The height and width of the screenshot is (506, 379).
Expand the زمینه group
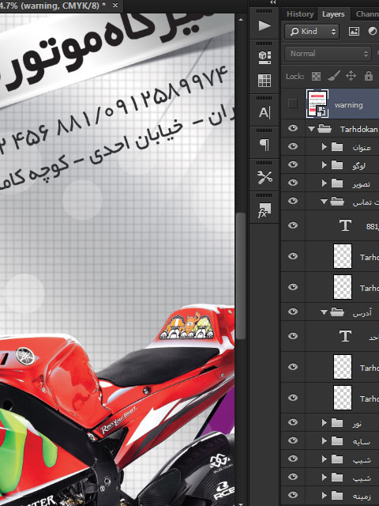coord(325,495)
